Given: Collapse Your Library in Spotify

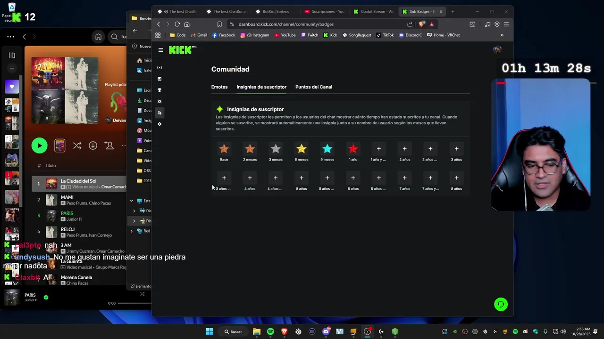Looking at the screenshot, I should pos(12,55).
